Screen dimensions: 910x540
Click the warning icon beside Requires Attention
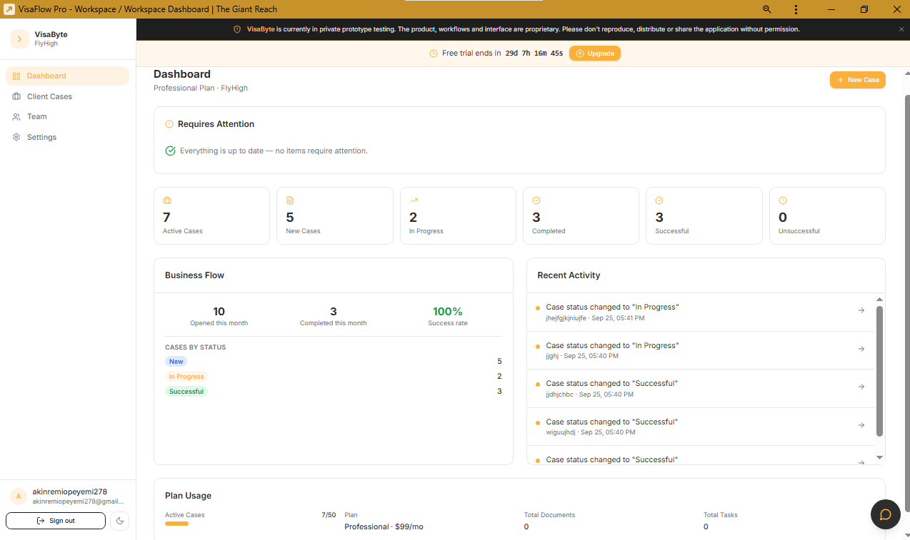pyautogui.click(x=169, y=124)
